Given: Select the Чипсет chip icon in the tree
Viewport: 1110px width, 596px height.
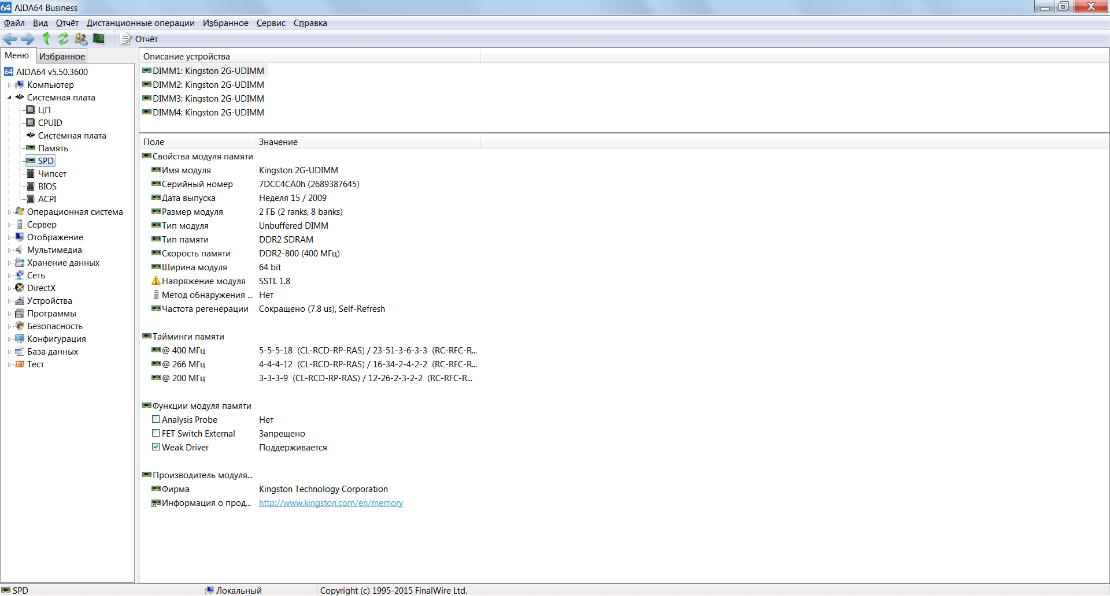Looking at the screenshot, I should (x=31, y=173).
